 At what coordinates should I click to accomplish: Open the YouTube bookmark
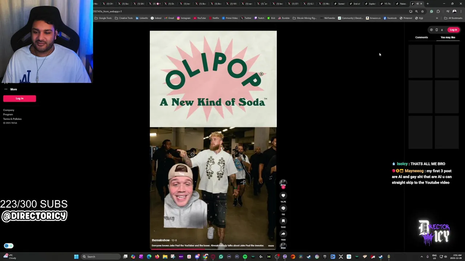coord(199,18)
